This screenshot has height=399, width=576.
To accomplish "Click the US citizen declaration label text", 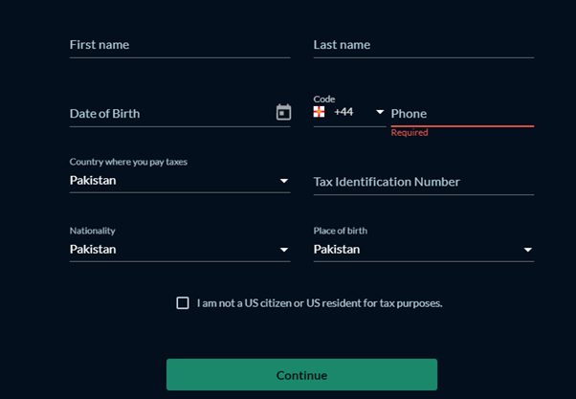I will point(320,303).
